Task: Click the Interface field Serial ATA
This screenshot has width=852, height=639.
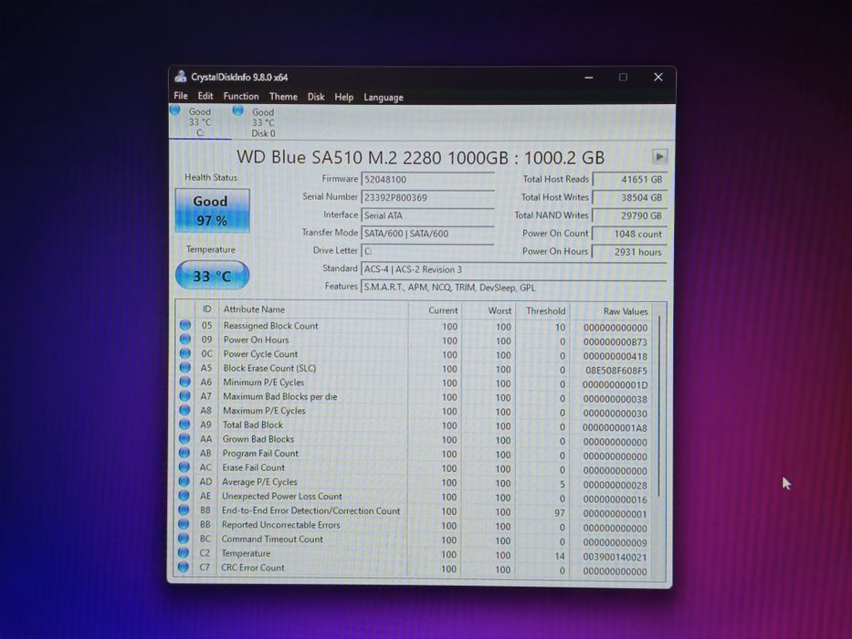Action: [427, 215]
